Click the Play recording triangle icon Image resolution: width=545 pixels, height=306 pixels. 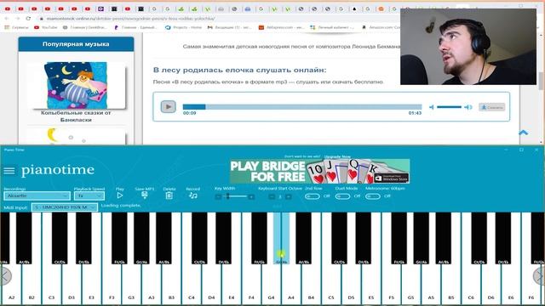tap(119, 195)
